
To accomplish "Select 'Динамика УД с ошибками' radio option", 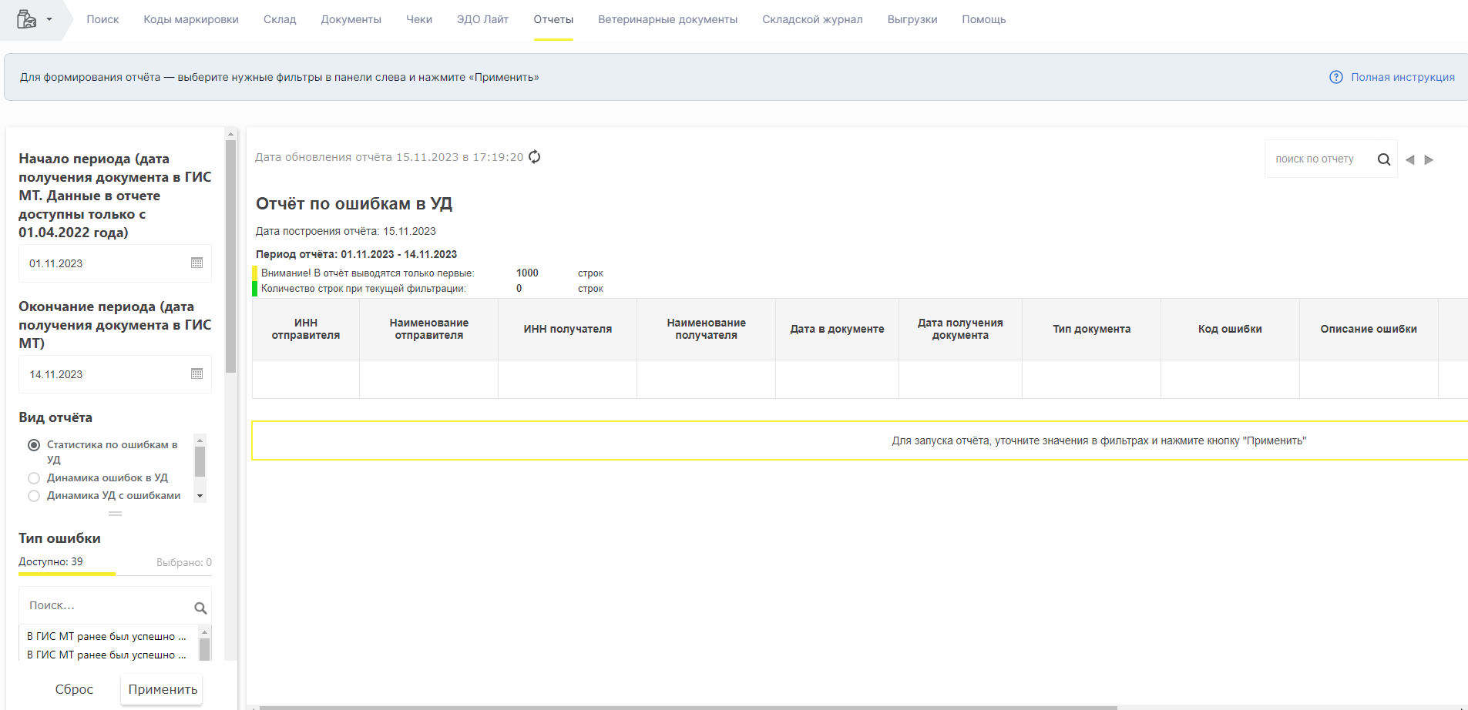I will pyautogui.click(x=34, y=496).
